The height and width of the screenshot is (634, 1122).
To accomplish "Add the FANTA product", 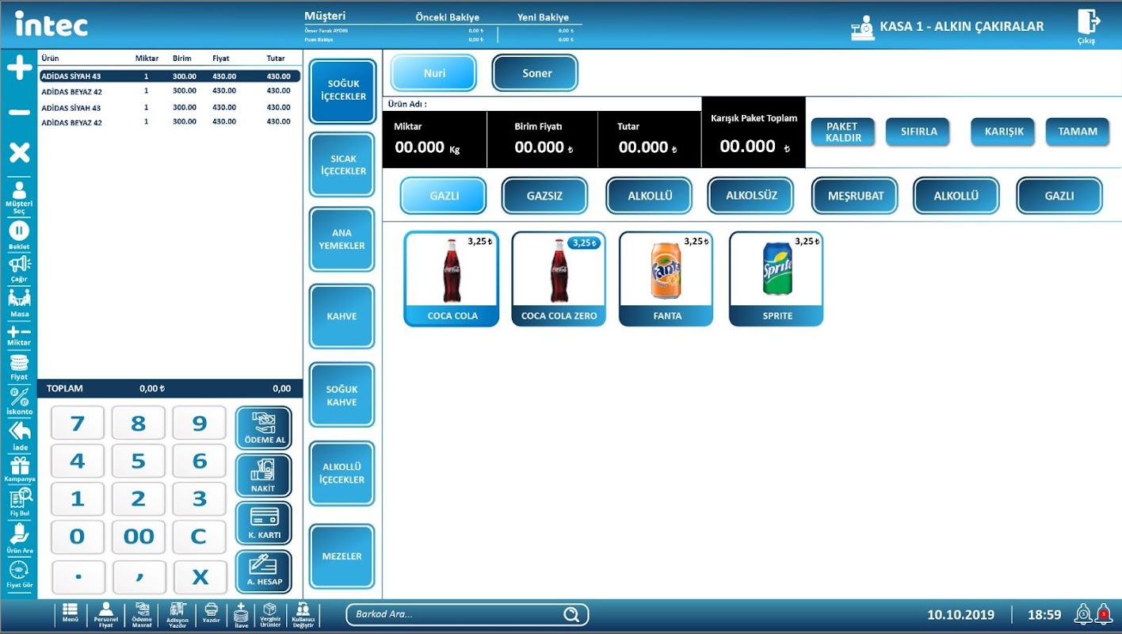I will pos(666,279).
